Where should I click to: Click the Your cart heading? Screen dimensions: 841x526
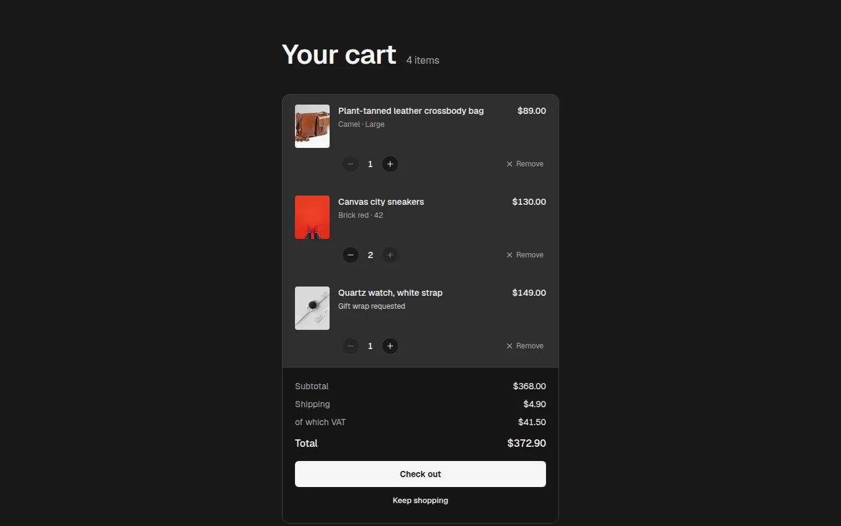339,54
